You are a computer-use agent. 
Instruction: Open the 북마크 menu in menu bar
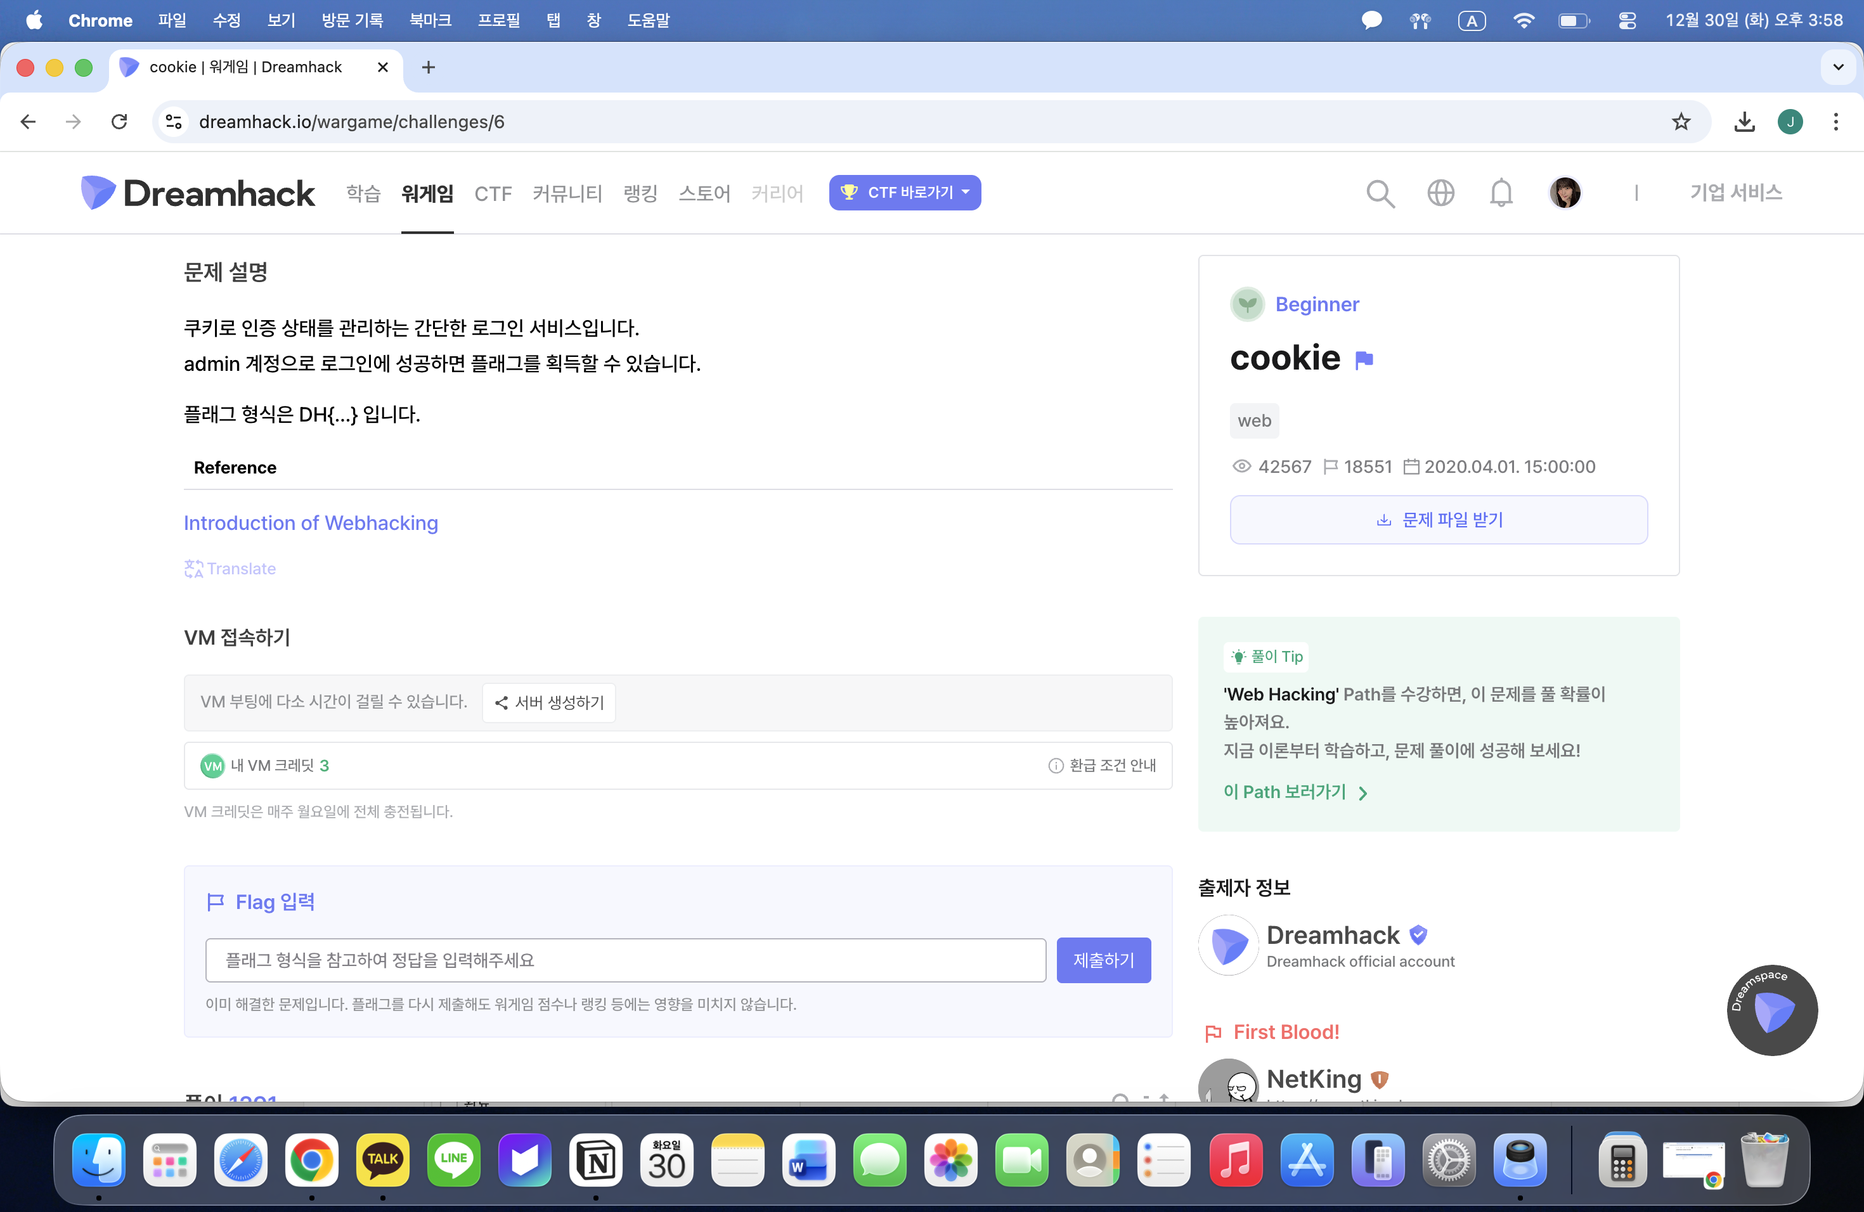coord(430,20)
